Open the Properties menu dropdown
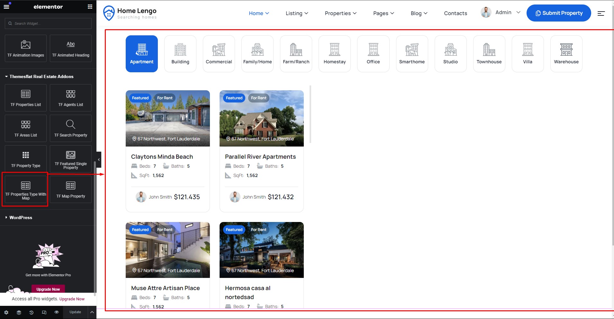The width and height of the screenshot is (614, 319). coord(340,13)
